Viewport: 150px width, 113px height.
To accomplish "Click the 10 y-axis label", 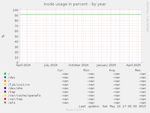I will (x=16, y=57).
